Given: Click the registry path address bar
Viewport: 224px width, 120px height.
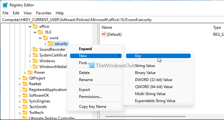Looking at the screenshot, I should pyautogui.click(x=112, y=20).
